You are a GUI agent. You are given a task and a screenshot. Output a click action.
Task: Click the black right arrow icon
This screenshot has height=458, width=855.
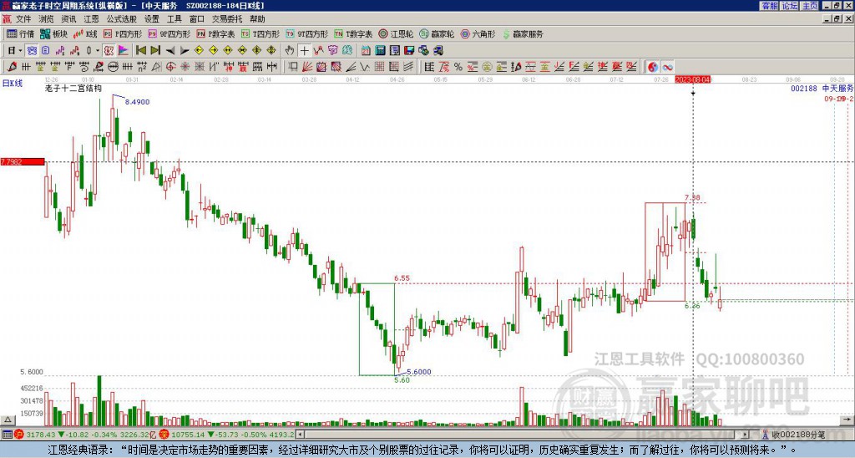(185, 51)
